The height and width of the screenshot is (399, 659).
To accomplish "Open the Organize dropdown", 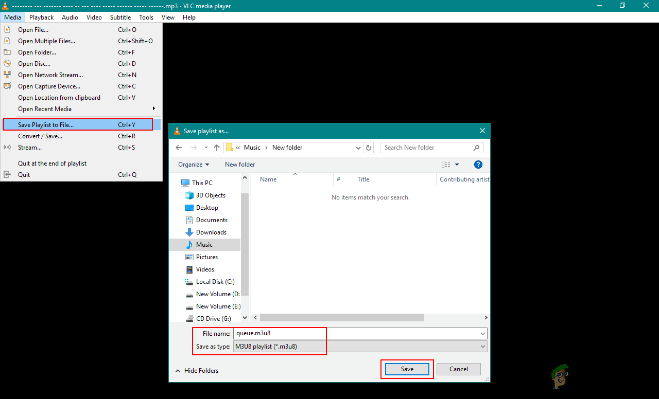I will click(194, 165).
